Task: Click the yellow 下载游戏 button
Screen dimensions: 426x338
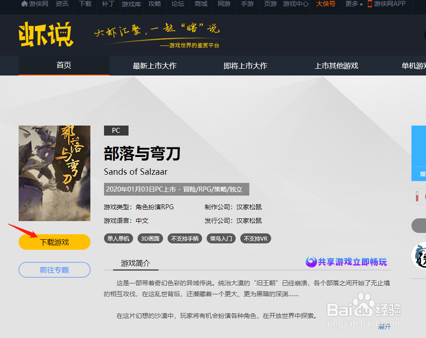Action: pyautogui.click(x=54, y=242)
